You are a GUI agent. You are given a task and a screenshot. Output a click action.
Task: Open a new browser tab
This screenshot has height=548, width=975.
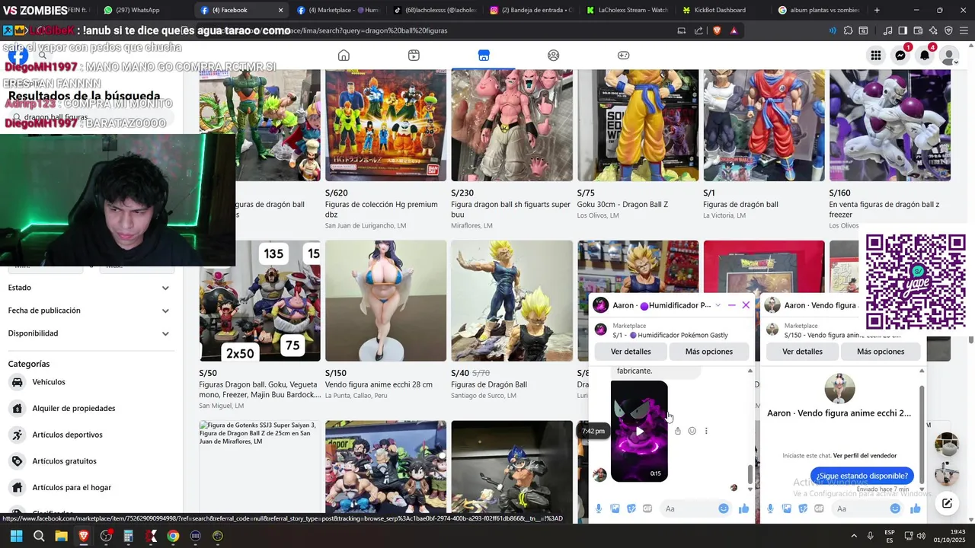[877, 10]
